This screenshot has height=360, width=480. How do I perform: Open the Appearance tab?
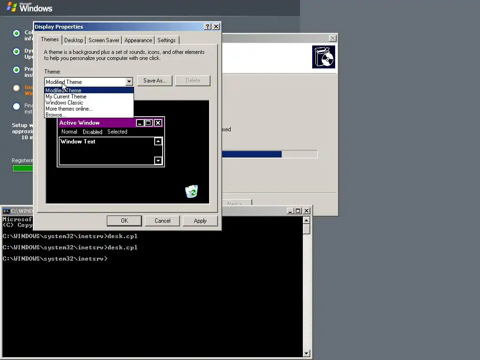[138, 40]
